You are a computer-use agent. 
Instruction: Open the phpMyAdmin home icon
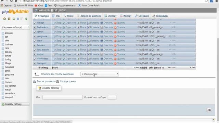pos(4,19)
